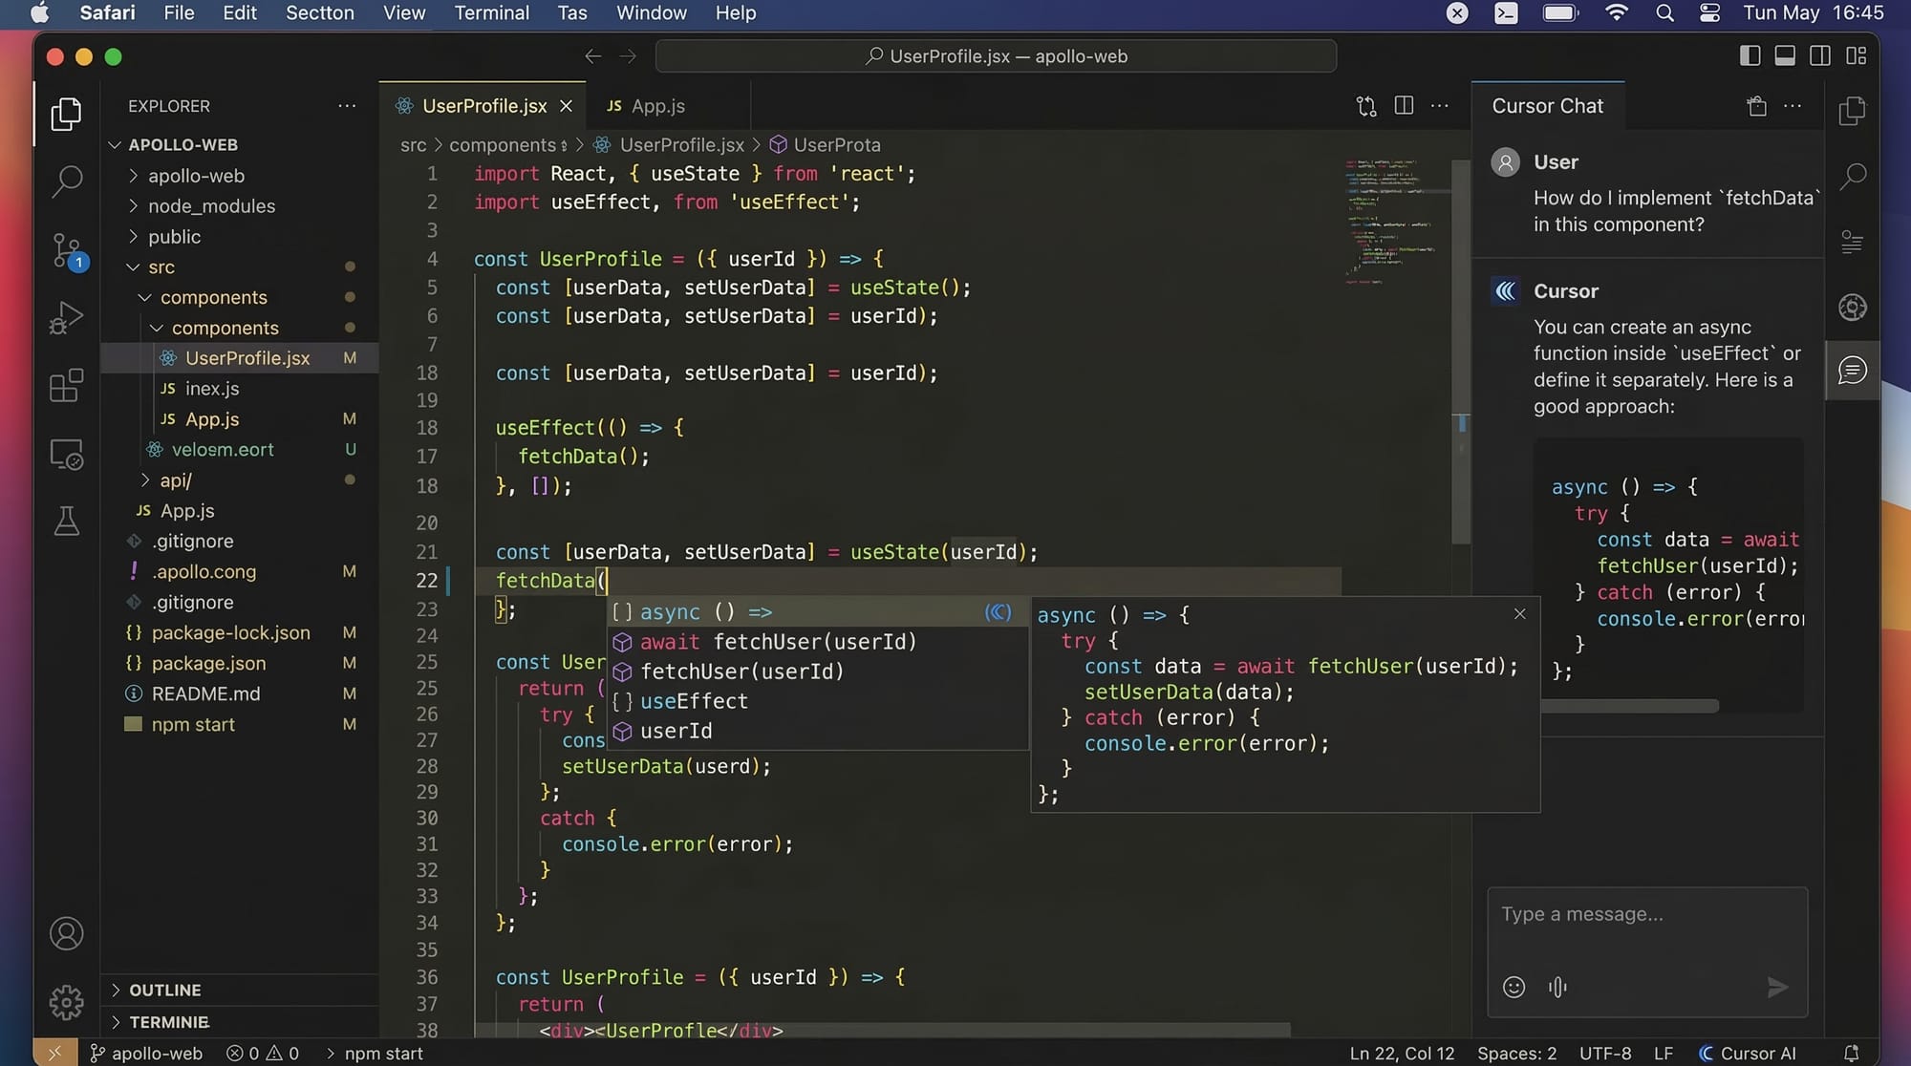Collapse the src folder
Viewport: 1911px width, 1066px height.
(x=161, y=267)
